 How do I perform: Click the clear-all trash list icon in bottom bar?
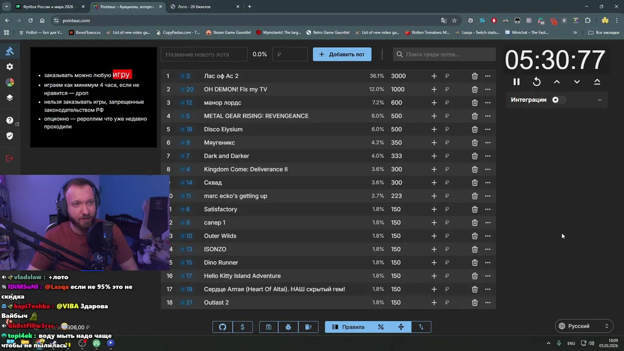pyautogui.click(x=309, y=327)
